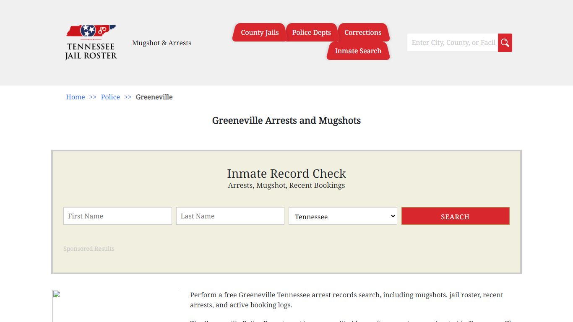Click the Greeneville breadcrumb text
Screen dimensions: 573x322
click(154, 97)
